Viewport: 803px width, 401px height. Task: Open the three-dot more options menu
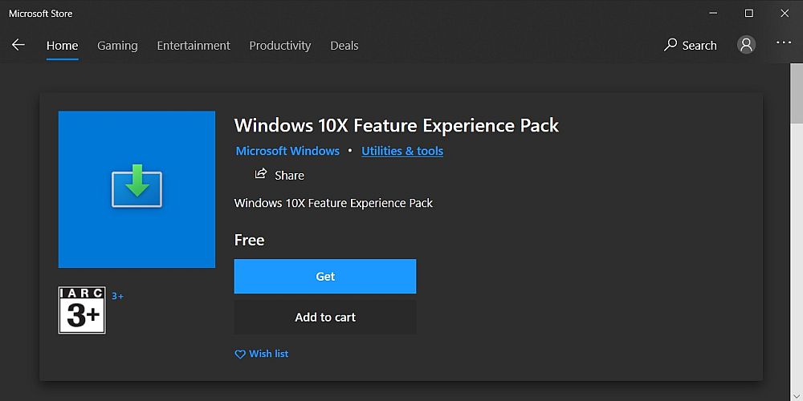784,43
